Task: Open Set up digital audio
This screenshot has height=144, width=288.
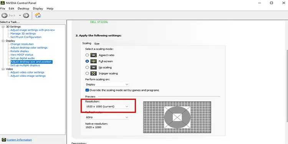Action: (22, 58)
